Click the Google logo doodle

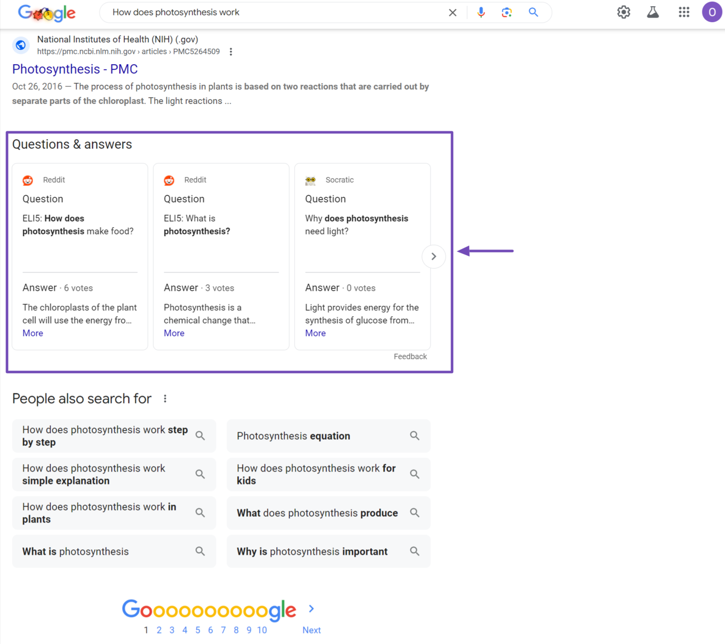47,13
